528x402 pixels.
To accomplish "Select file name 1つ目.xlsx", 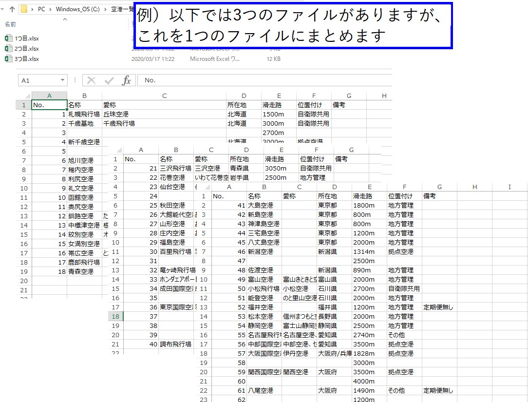I will click(27, 38).
